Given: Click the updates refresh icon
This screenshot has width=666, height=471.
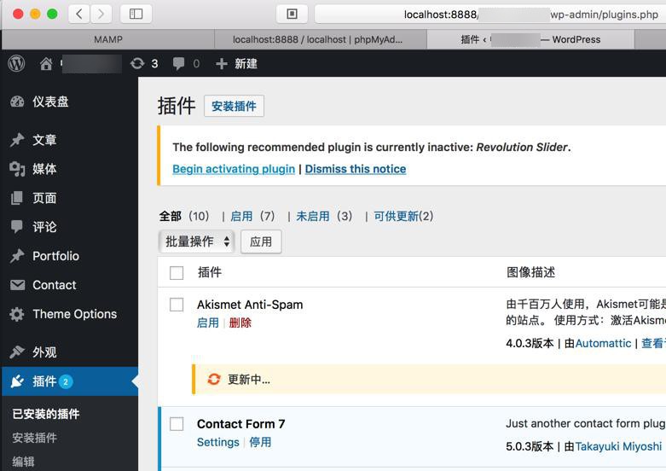Looking at the screenshot, I should pos(137,63).
